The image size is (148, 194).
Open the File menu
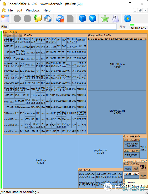point(10,10)
